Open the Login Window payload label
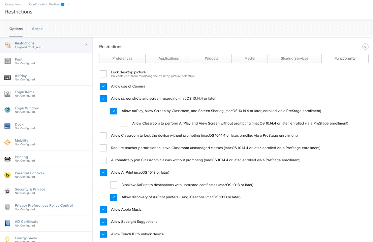The width and height of the screenshot is (373, 242). 27,108
